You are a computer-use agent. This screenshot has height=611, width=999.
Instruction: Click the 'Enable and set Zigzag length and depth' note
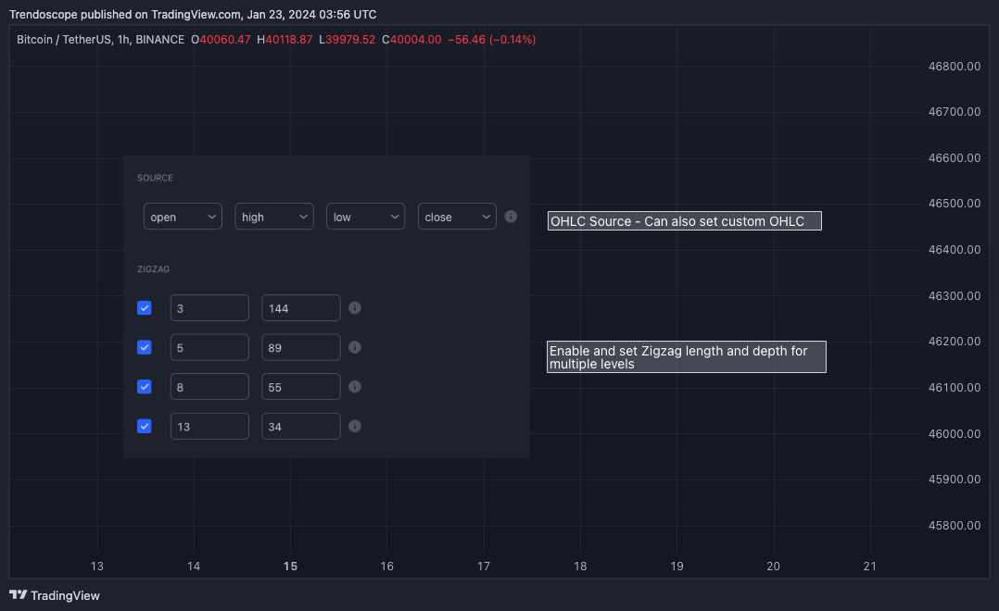coord(686,357)
